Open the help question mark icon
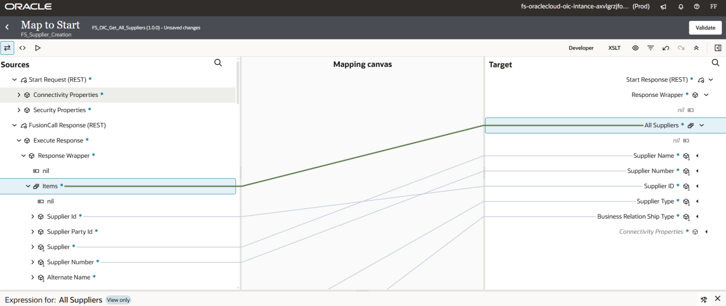This screenshot has height=306, width=726. (697, 7)
